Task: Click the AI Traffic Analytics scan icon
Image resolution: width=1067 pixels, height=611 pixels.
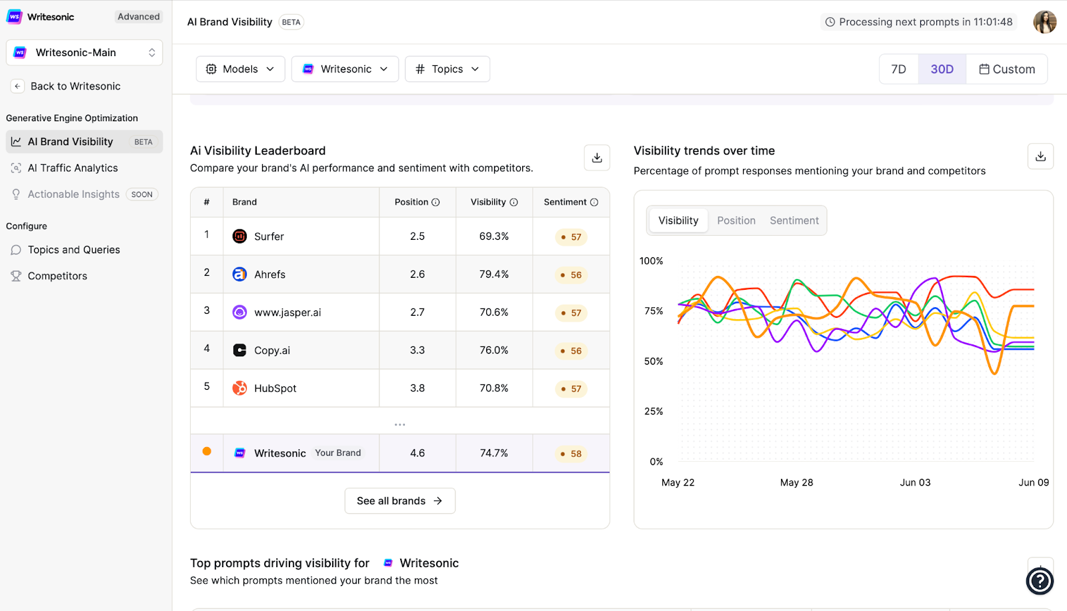Action: pyautogui.click(x=16, y=168)
